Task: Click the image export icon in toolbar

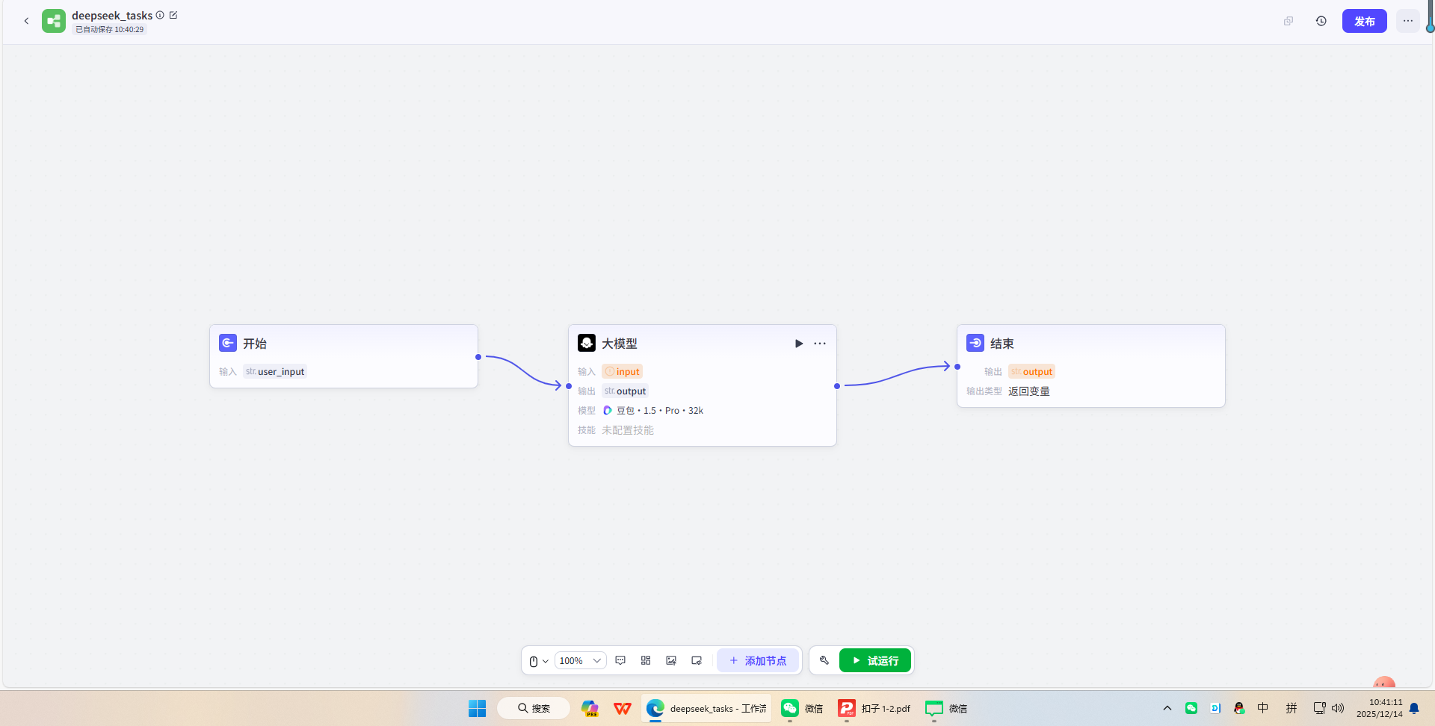Action: 671,660
